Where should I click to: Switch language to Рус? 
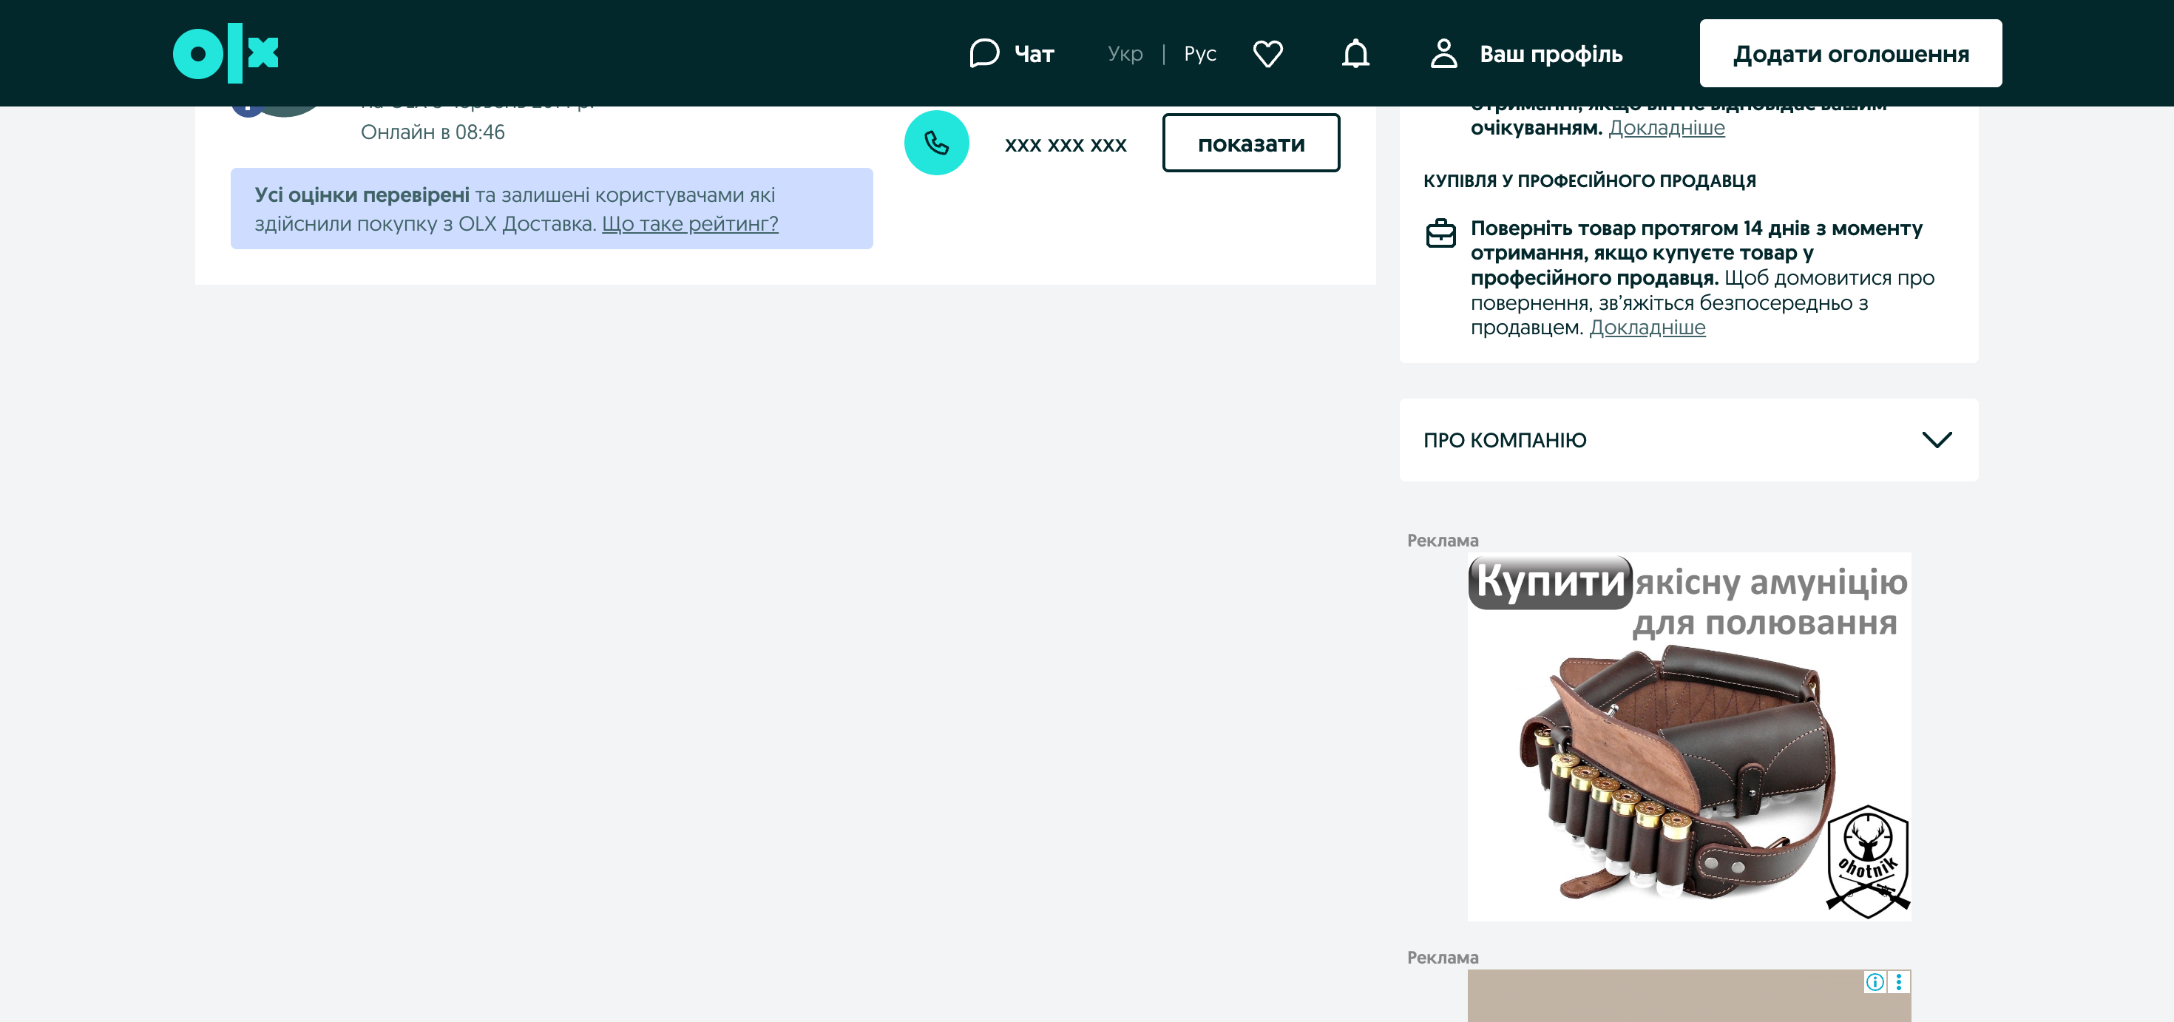point(1200,54)
